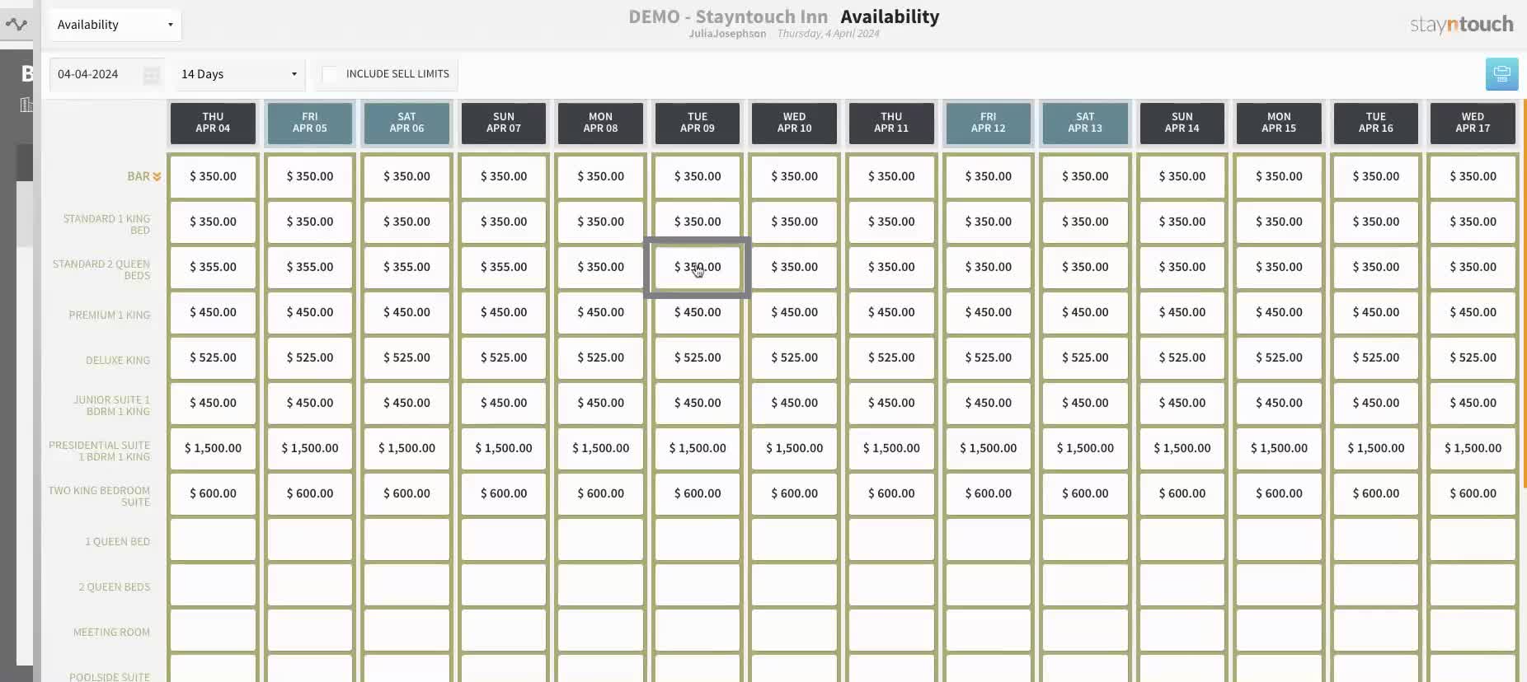Screen dimensions: 1527x682
Task: Open Presidential Suite $1,500.00 for Sat Apr 13
Action: click(x=1085, y=448)
